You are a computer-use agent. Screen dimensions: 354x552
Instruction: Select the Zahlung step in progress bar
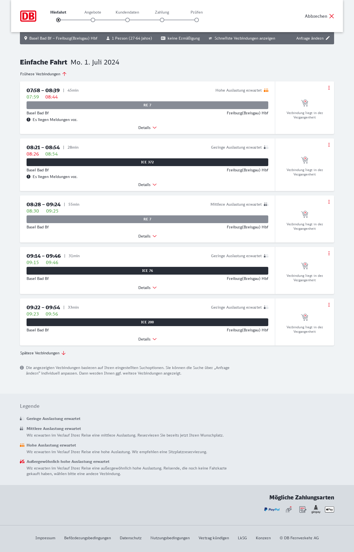point(162,20)
